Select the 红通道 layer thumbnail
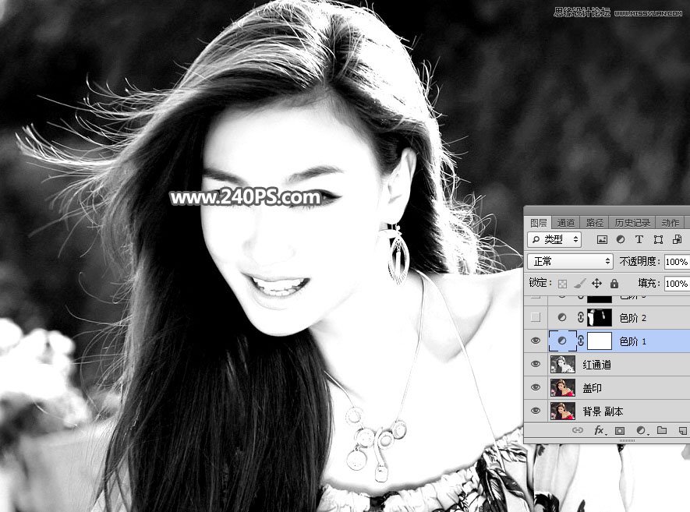690x512 pixels. (563, 364)
